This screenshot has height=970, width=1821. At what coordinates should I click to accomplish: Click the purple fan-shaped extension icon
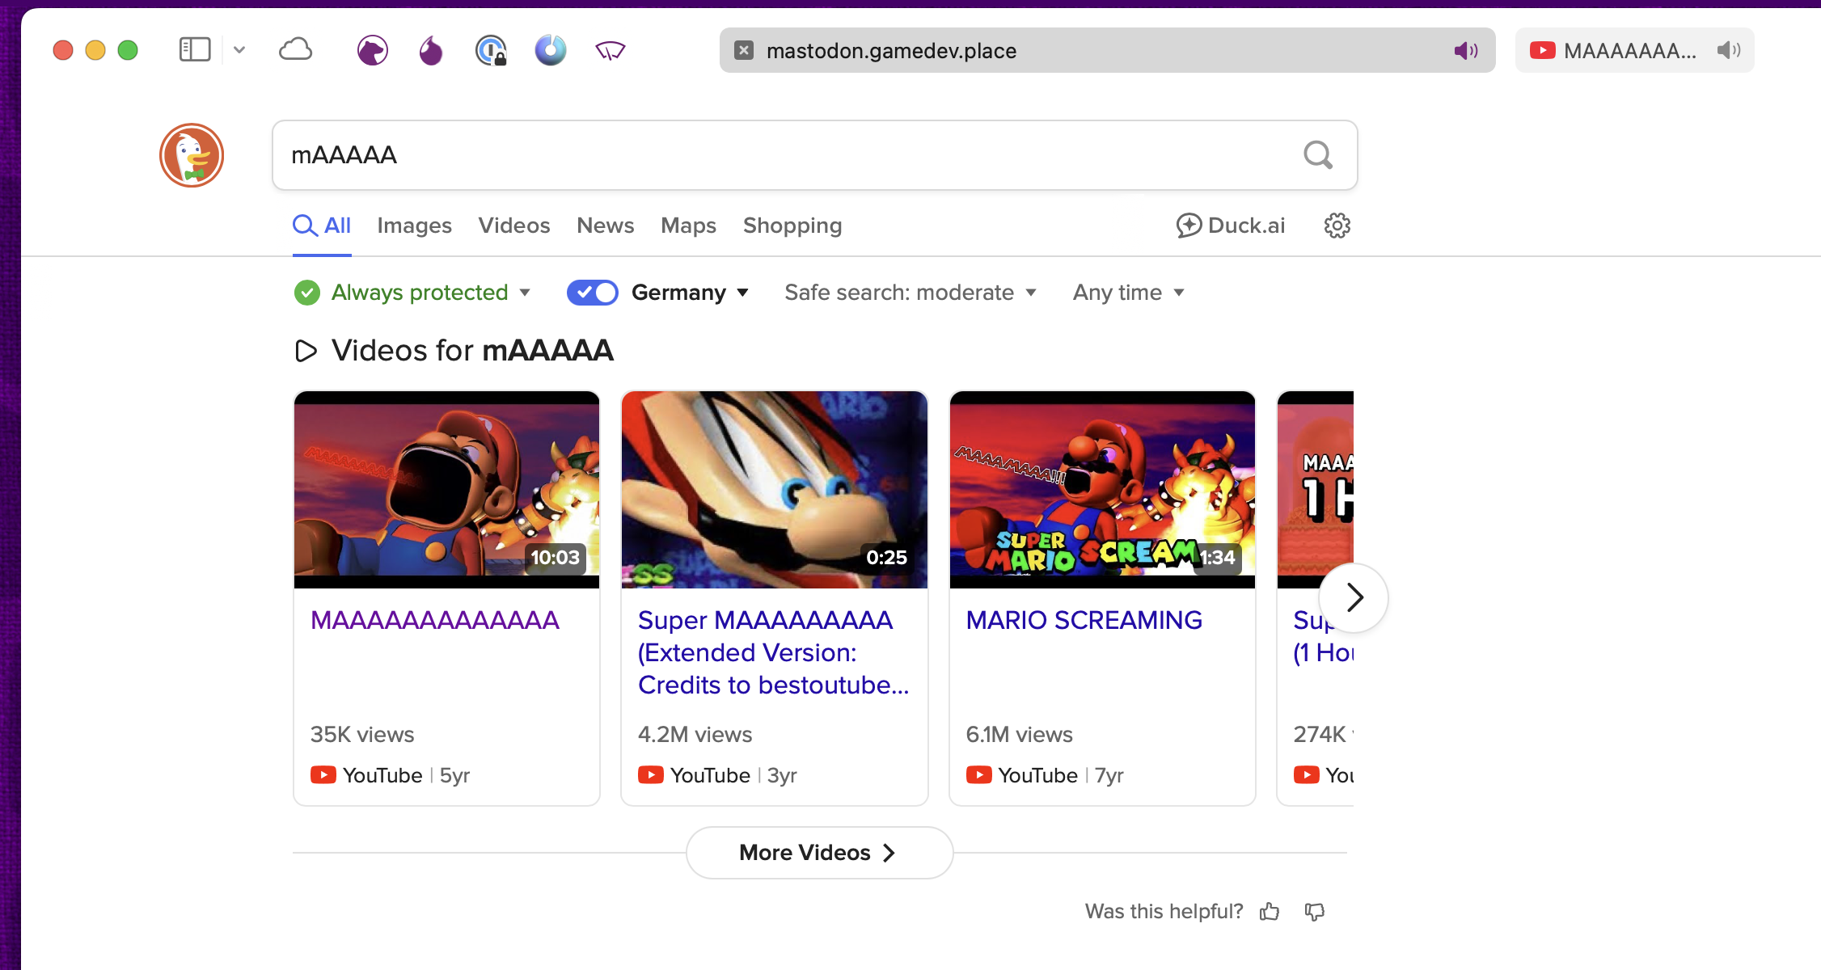tap(611, 51)
